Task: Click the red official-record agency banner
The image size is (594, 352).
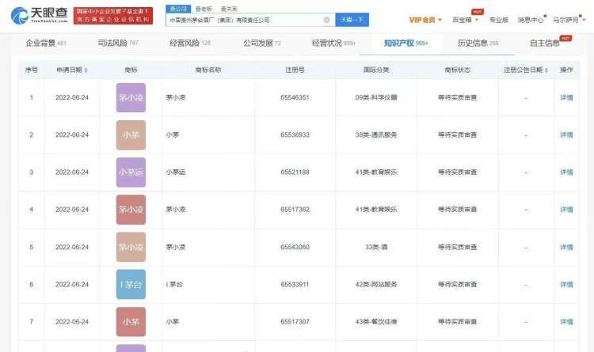Action: (x=113, y=16)
